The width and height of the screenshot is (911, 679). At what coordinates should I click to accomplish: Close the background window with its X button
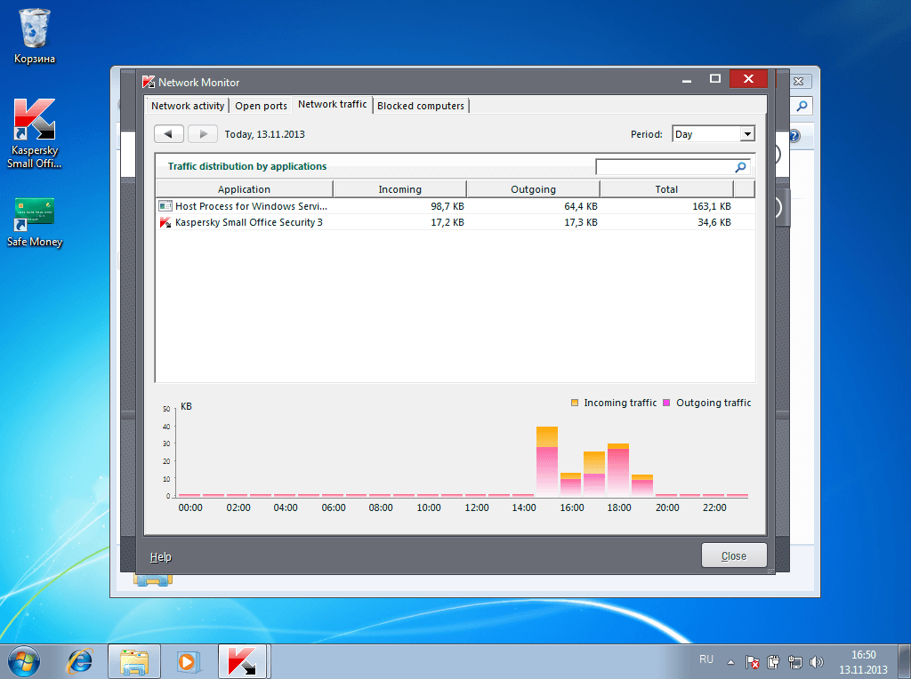coord(799,81)
